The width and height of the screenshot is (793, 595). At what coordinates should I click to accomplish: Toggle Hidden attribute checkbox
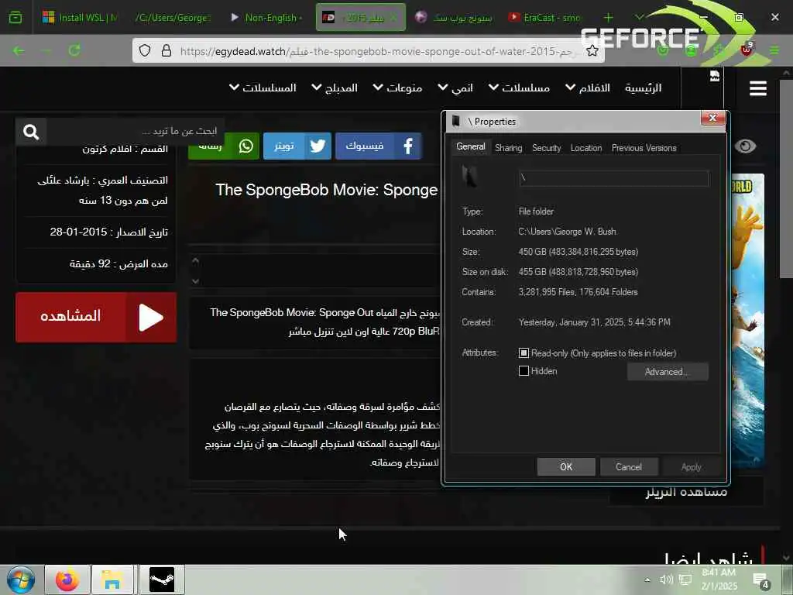pyautogui.click(x=524, y=371)
